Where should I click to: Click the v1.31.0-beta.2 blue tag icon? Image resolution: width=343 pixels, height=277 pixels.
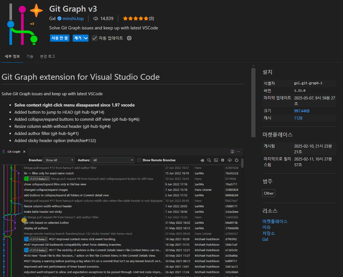click(26, 250)
